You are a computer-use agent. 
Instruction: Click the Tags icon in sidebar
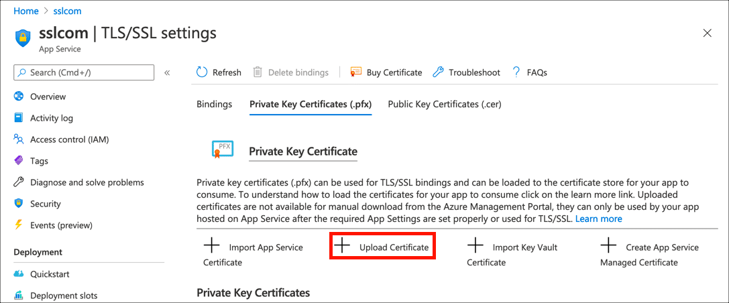pyautogui.click(x=19, y=161)
